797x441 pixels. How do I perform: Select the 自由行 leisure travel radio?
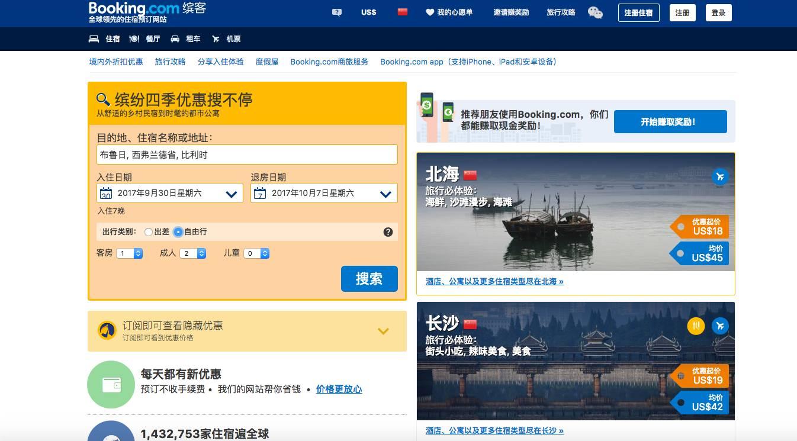pos(178,232)
